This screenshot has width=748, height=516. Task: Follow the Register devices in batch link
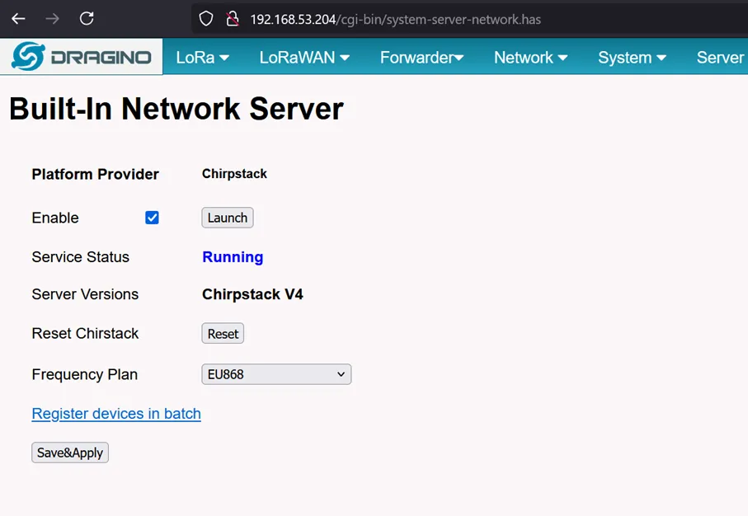pos(116,414)
